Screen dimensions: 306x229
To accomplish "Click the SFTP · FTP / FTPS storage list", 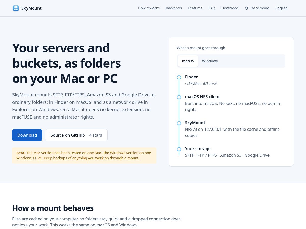I will tap(227, 155).
